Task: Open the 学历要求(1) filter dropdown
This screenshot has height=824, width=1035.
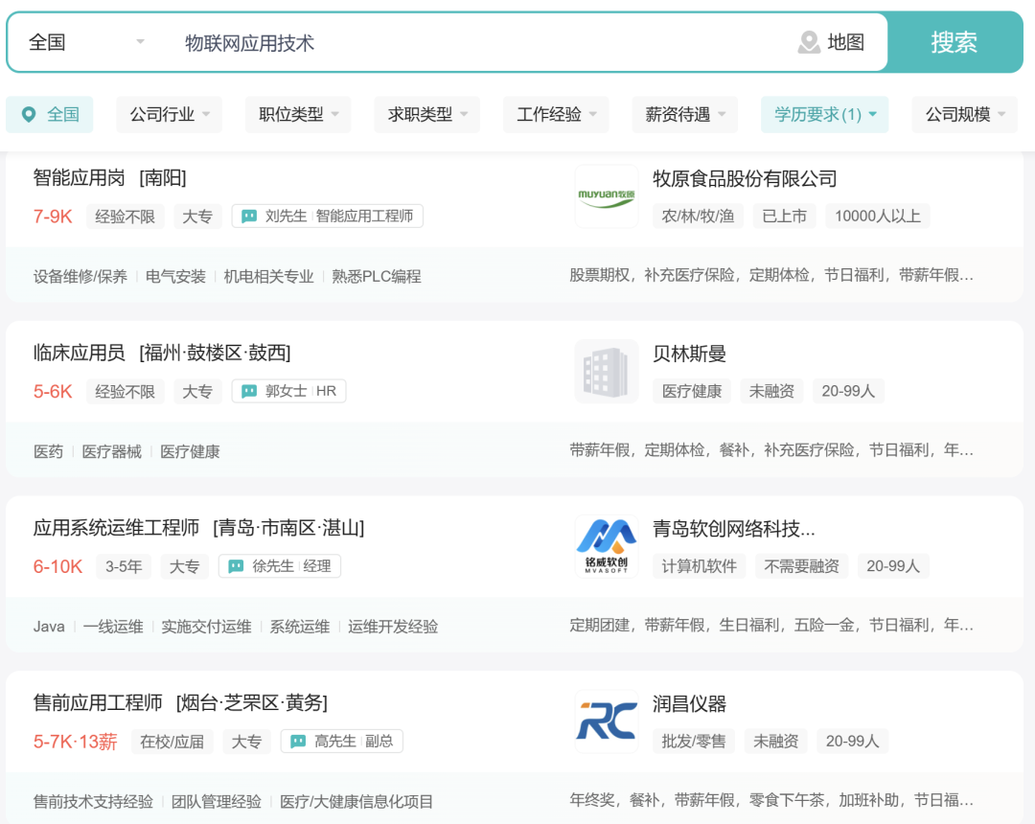Action: (824, 115)
